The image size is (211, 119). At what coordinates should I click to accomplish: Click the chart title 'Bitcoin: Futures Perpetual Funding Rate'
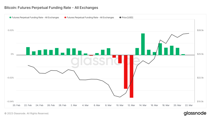tap(51, 8)
